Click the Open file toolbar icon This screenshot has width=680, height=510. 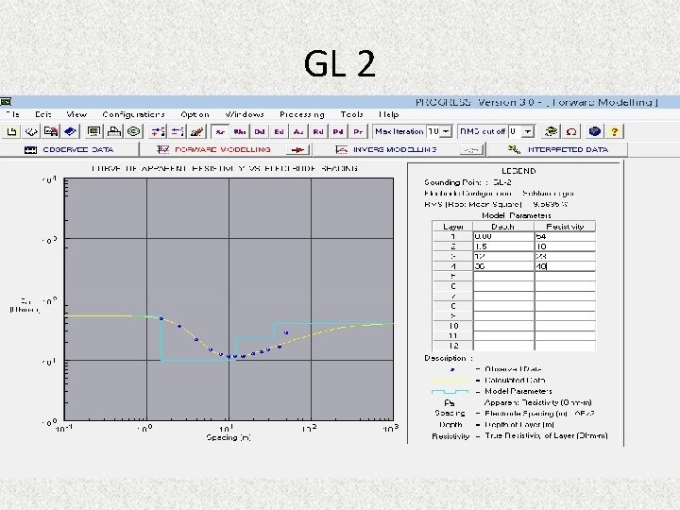click(x=31, y=131)
